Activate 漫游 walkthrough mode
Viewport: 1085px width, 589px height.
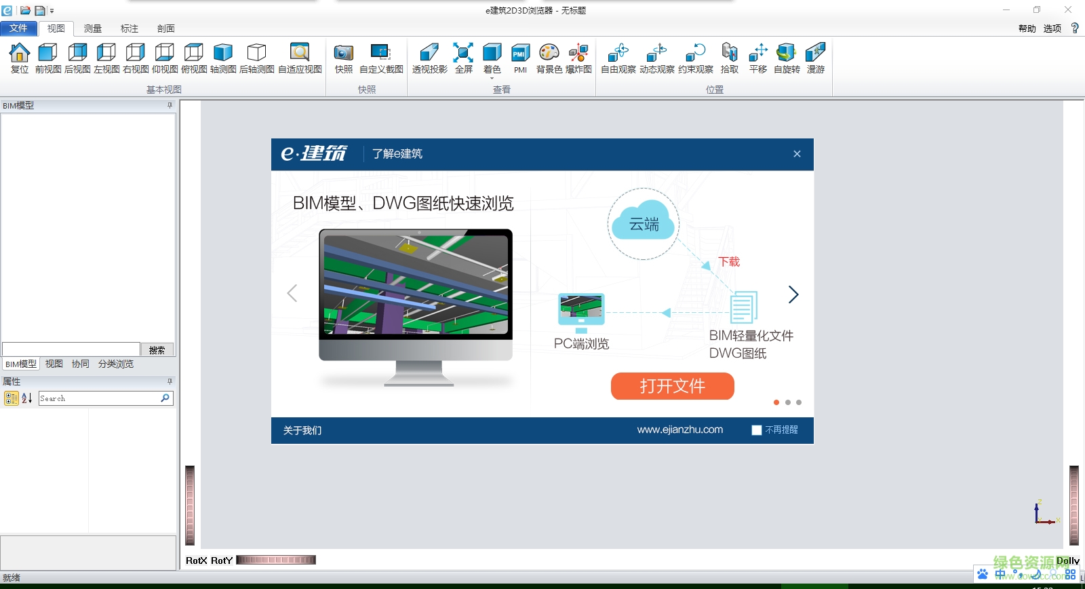click(816, 58)
